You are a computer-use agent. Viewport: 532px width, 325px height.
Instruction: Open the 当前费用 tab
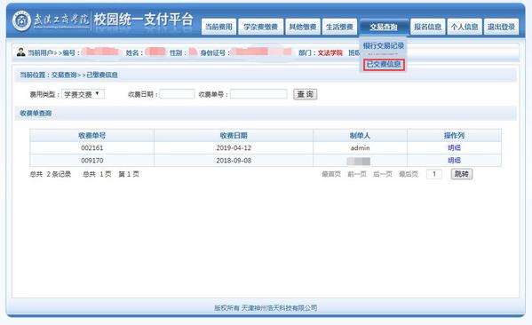point(218,27)
